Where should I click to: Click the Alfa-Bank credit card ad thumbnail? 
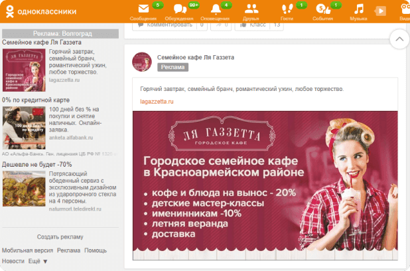click(x=24, y=128)
